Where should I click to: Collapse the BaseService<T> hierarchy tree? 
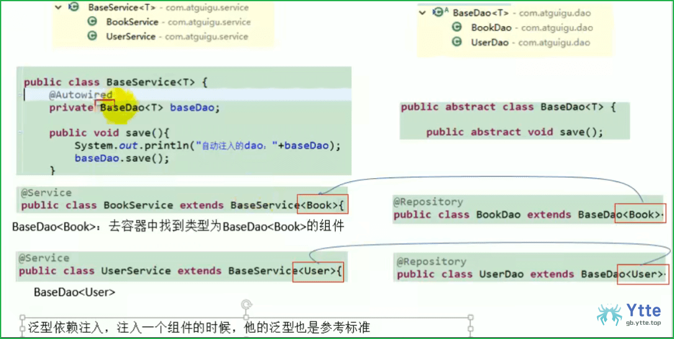(59, 7)
